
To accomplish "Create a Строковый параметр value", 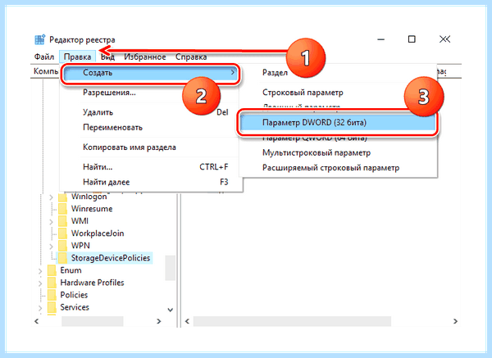I will [303, 93].
